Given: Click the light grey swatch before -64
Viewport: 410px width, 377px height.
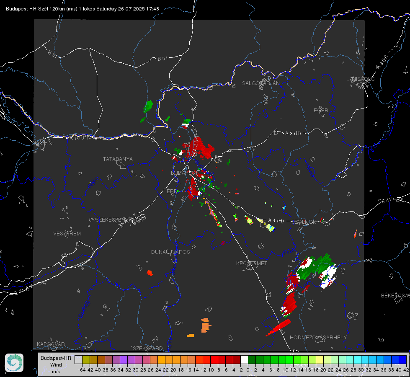Looking at the screenshot, I should coord(78,359).
